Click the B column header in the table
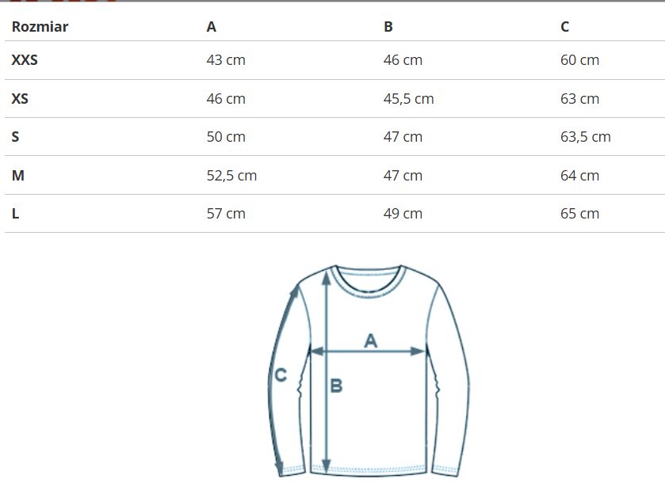This screenshot has height=494, width=665. coord(388,27)
